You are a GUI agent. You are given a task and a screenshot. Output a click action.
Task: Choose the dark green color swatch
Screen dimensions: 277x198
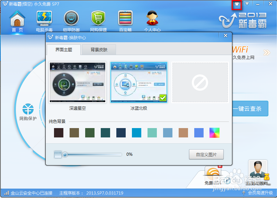tap(90, 133)
